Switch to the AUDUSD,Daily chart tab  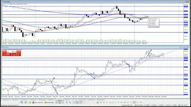(x=82, y=100)
